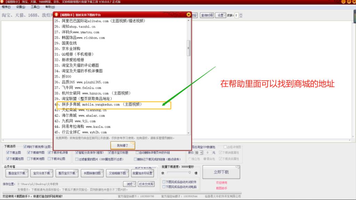Viewport: 356px width, 200px height.
Task: Click the 我知道了 confirmation button
Action: pyautogui.click(x=123, y=145)
